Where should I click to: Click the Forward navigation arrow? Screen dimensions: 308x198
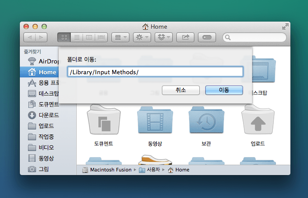coord(41,37)
